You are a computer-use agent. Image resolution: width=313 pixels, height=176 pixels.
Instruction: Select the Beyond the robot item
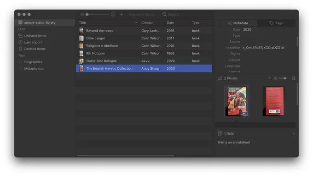[144, 31]
